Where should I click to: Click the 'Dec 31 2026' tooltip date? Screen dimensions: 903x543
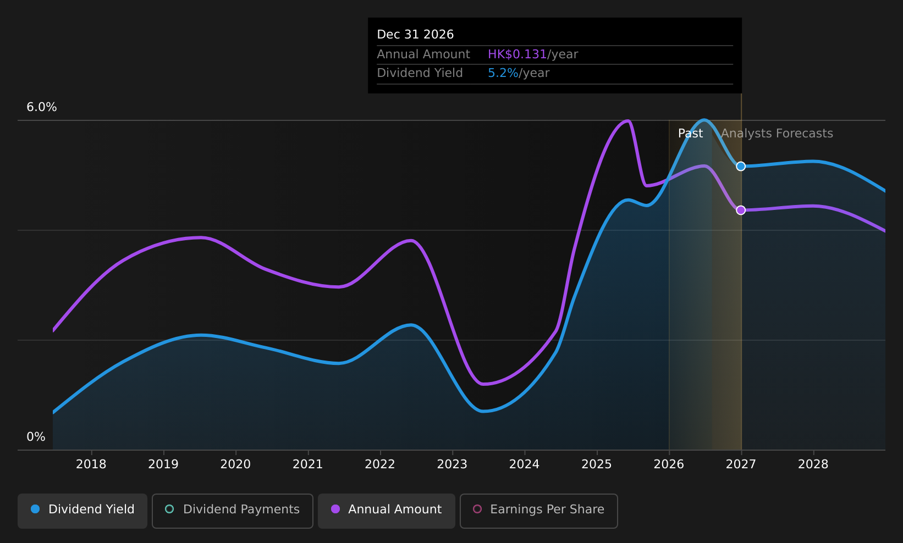tap(415, 35)
